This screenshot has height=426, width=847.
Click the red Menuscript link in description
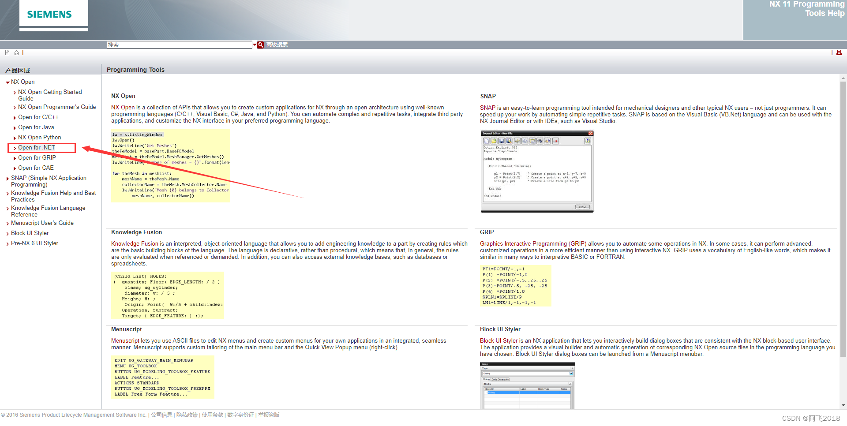[x=125, y=341]
